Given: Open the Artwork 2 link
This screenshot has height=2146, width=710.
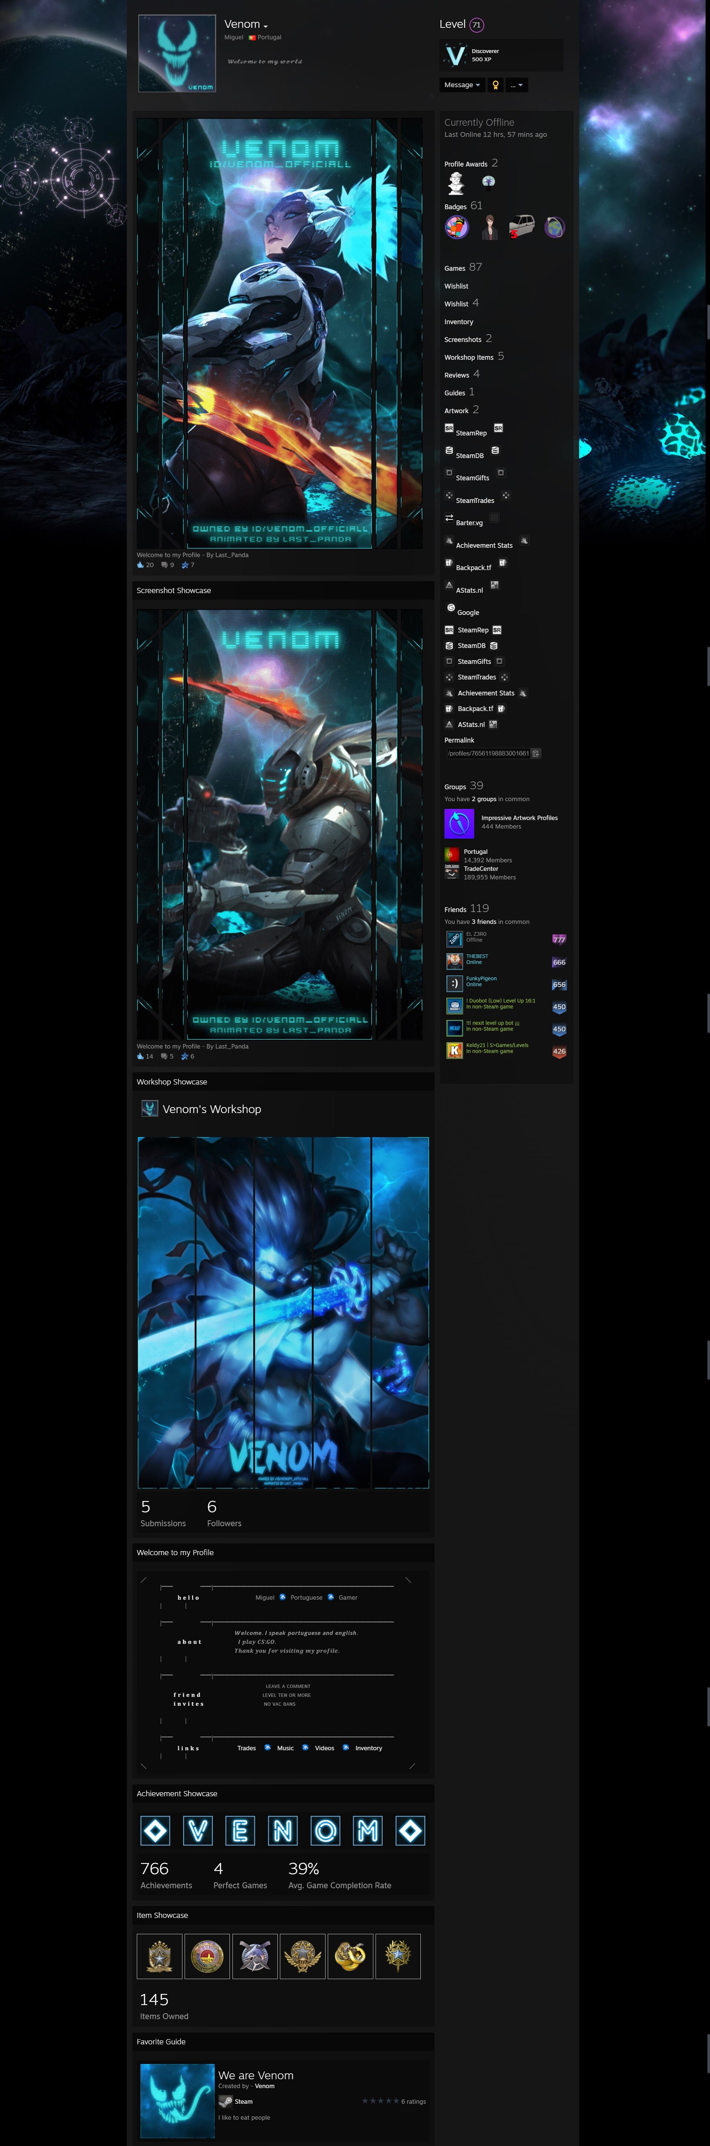Looking at the screenshot, I should pos(461,410).
